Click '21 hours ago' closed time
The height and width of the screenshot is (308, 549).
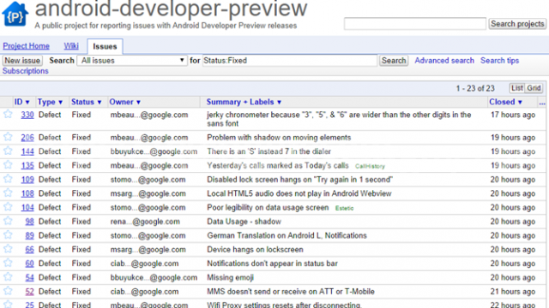coord(513,291)
